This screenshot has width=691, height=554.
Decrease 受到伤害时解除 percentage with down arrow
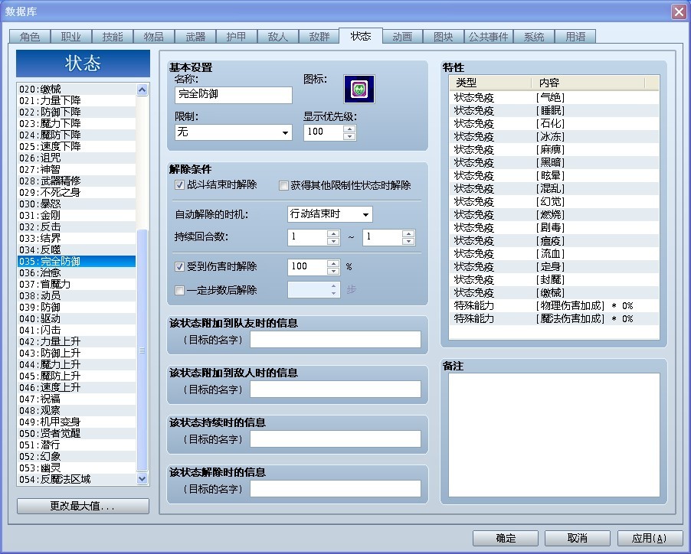pos(333,271)
